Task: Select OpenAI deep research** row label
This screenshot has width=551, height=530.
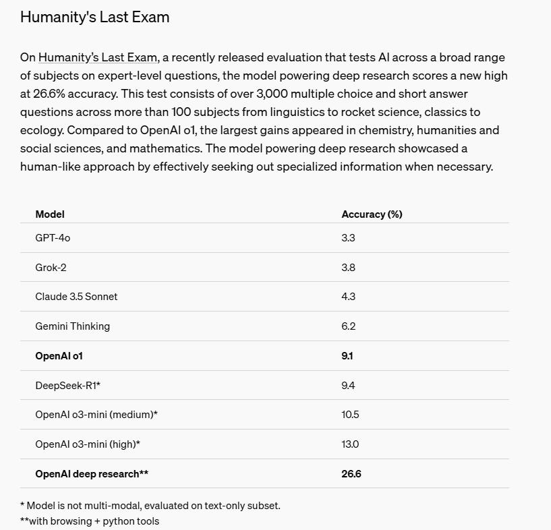Action: coord(92,474)
